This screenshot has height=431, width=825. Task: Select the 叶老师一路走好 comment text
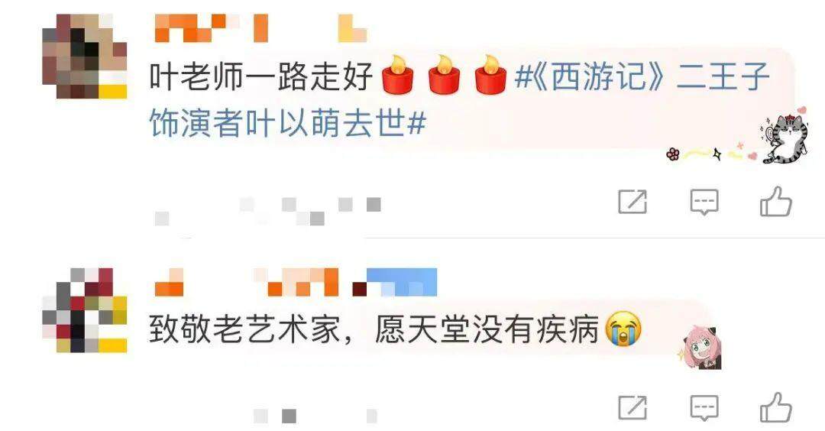coord(261,76)
